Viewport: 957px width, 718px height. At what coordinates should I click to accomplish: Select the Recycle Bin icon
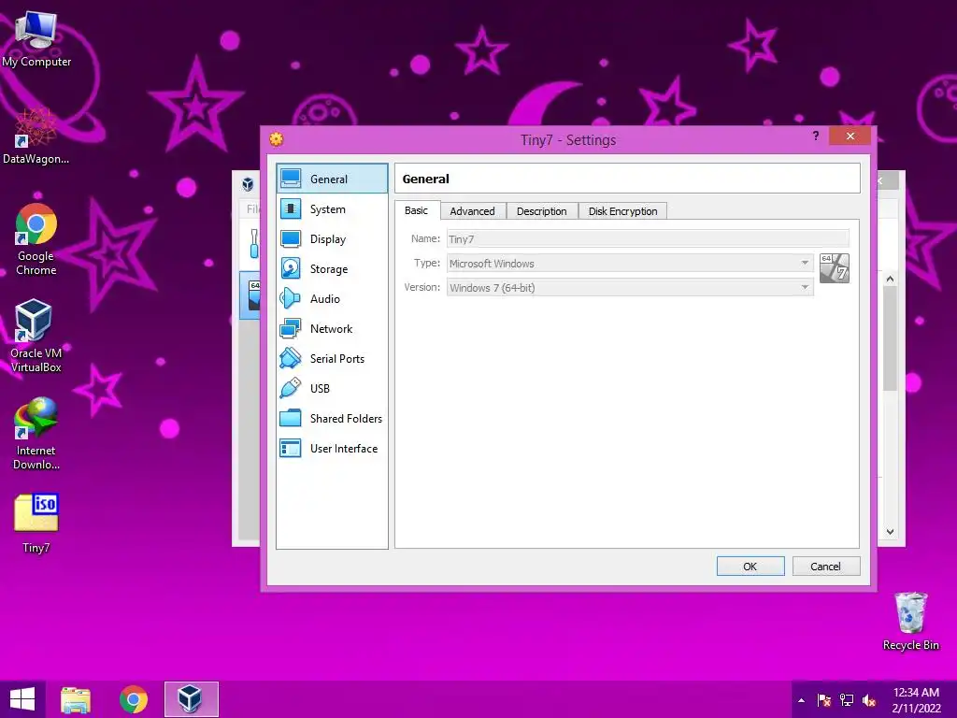click(x=910, y=621)
